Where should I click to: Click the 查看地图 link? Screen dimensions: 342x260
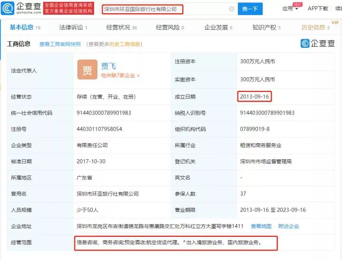(x=261, y=226)
